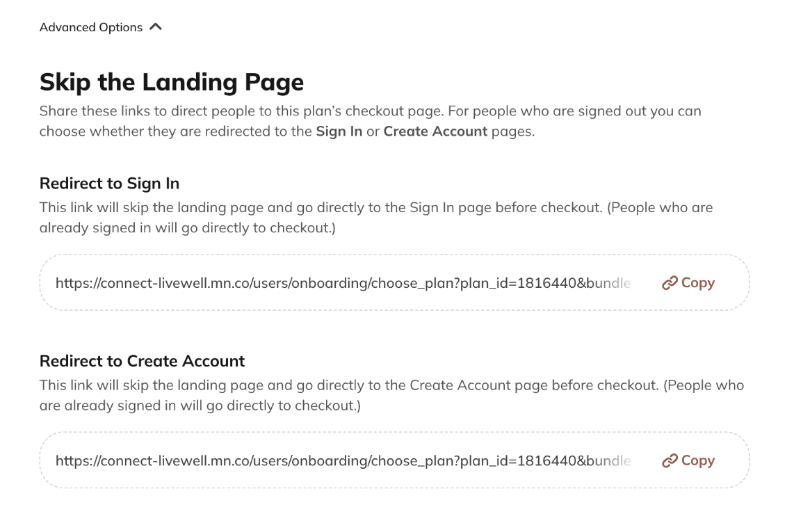The image size is (794, 523).
Task: Click the caret icon after the Advanced Options label
Action: click(156, 26)
